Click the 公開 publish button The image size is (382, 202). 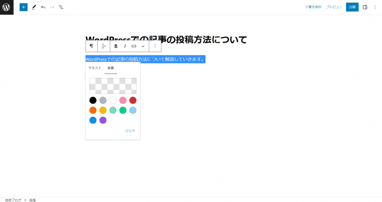[x=352, y=7]
